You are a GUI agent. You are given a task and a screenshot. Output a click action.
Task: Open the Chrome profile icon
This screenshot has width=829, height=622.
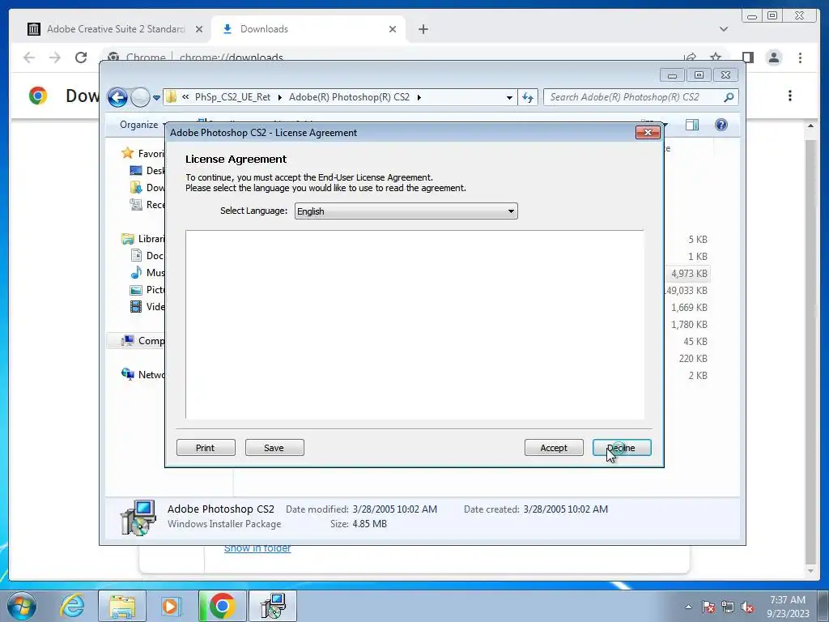point(773,58)
